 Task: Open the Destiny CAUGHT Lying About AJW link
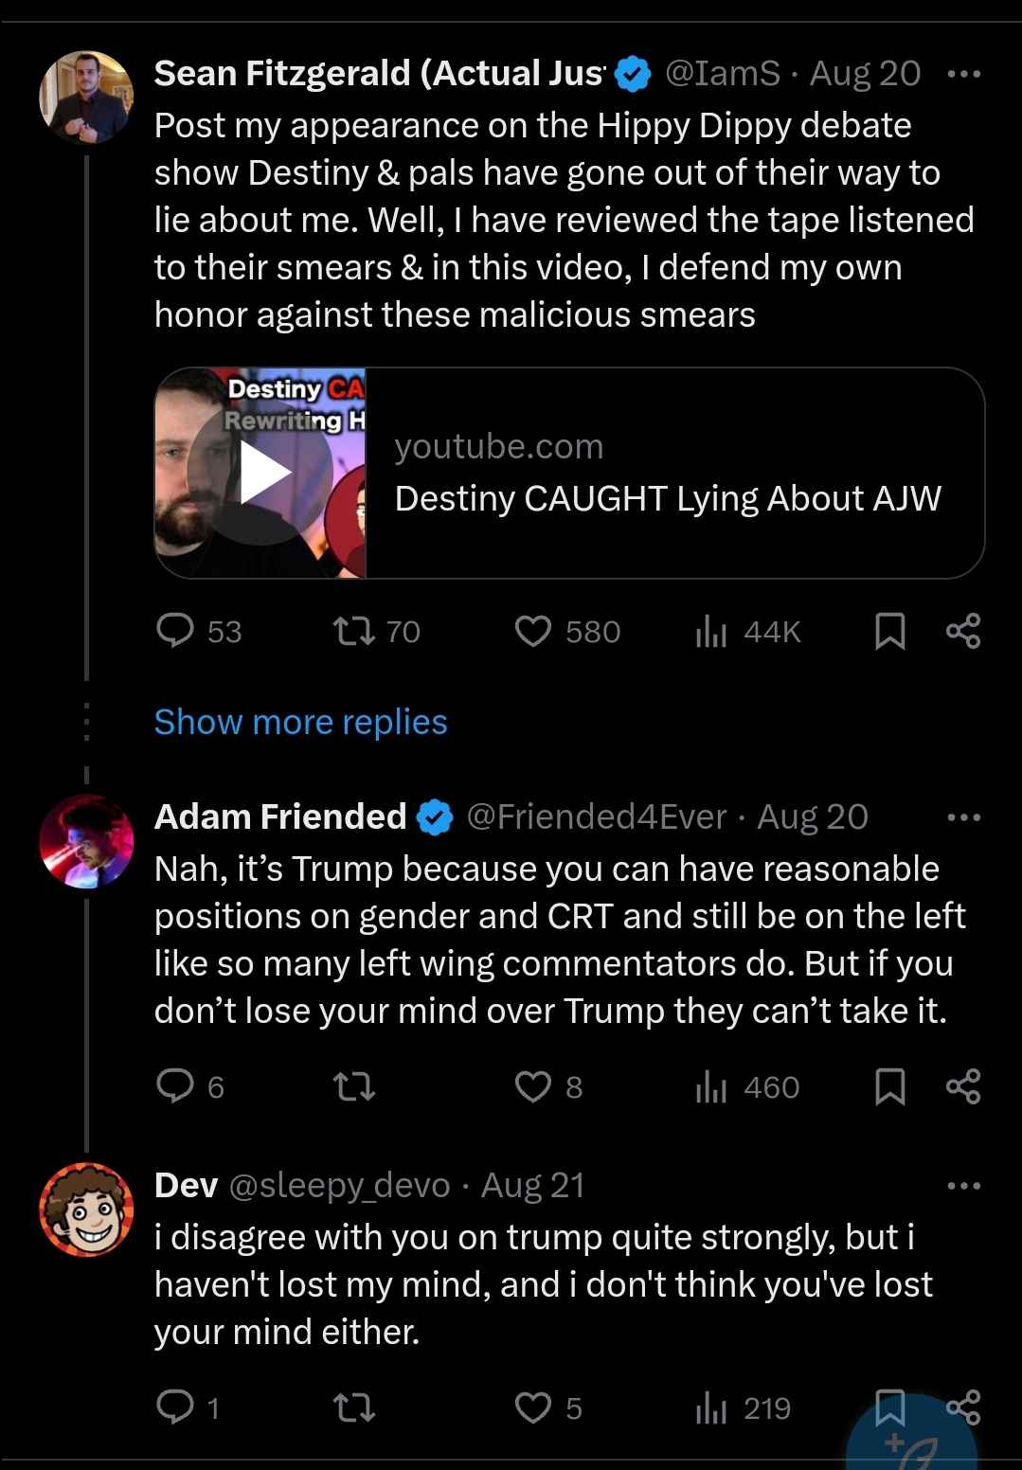(x=668, y=498)
